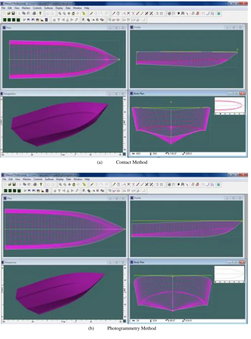251x339 pixels.
Task: Open the Edit menu in Contact Method window
Action: coord(10,8)
